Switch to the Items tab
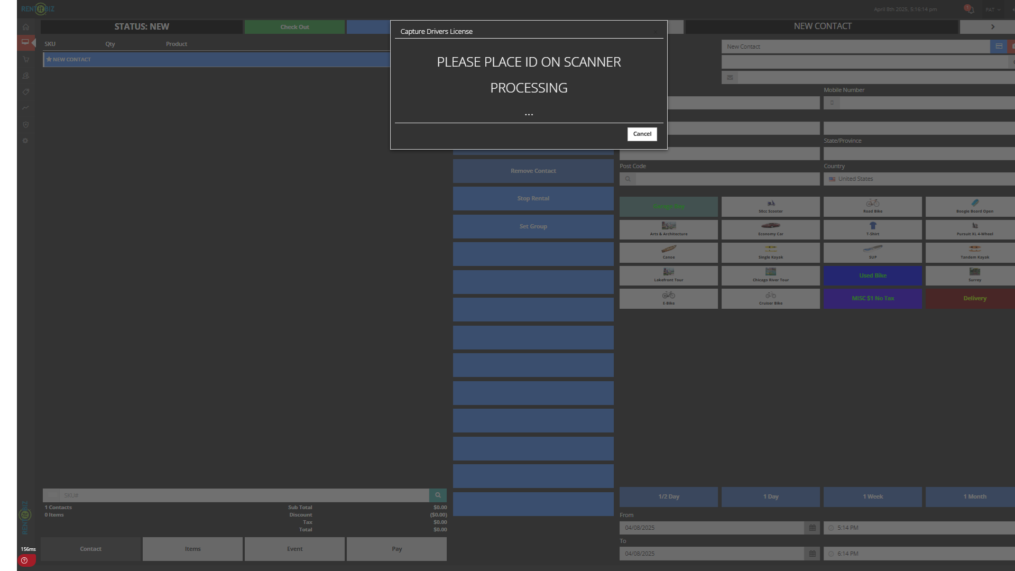 tap(192, 549)
